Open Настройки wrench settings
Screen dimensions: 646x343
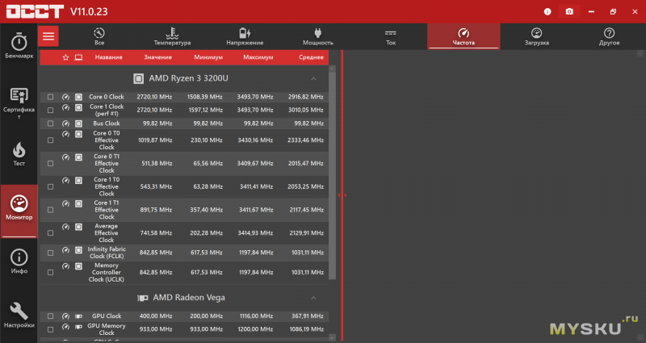[x=19, y=315]
